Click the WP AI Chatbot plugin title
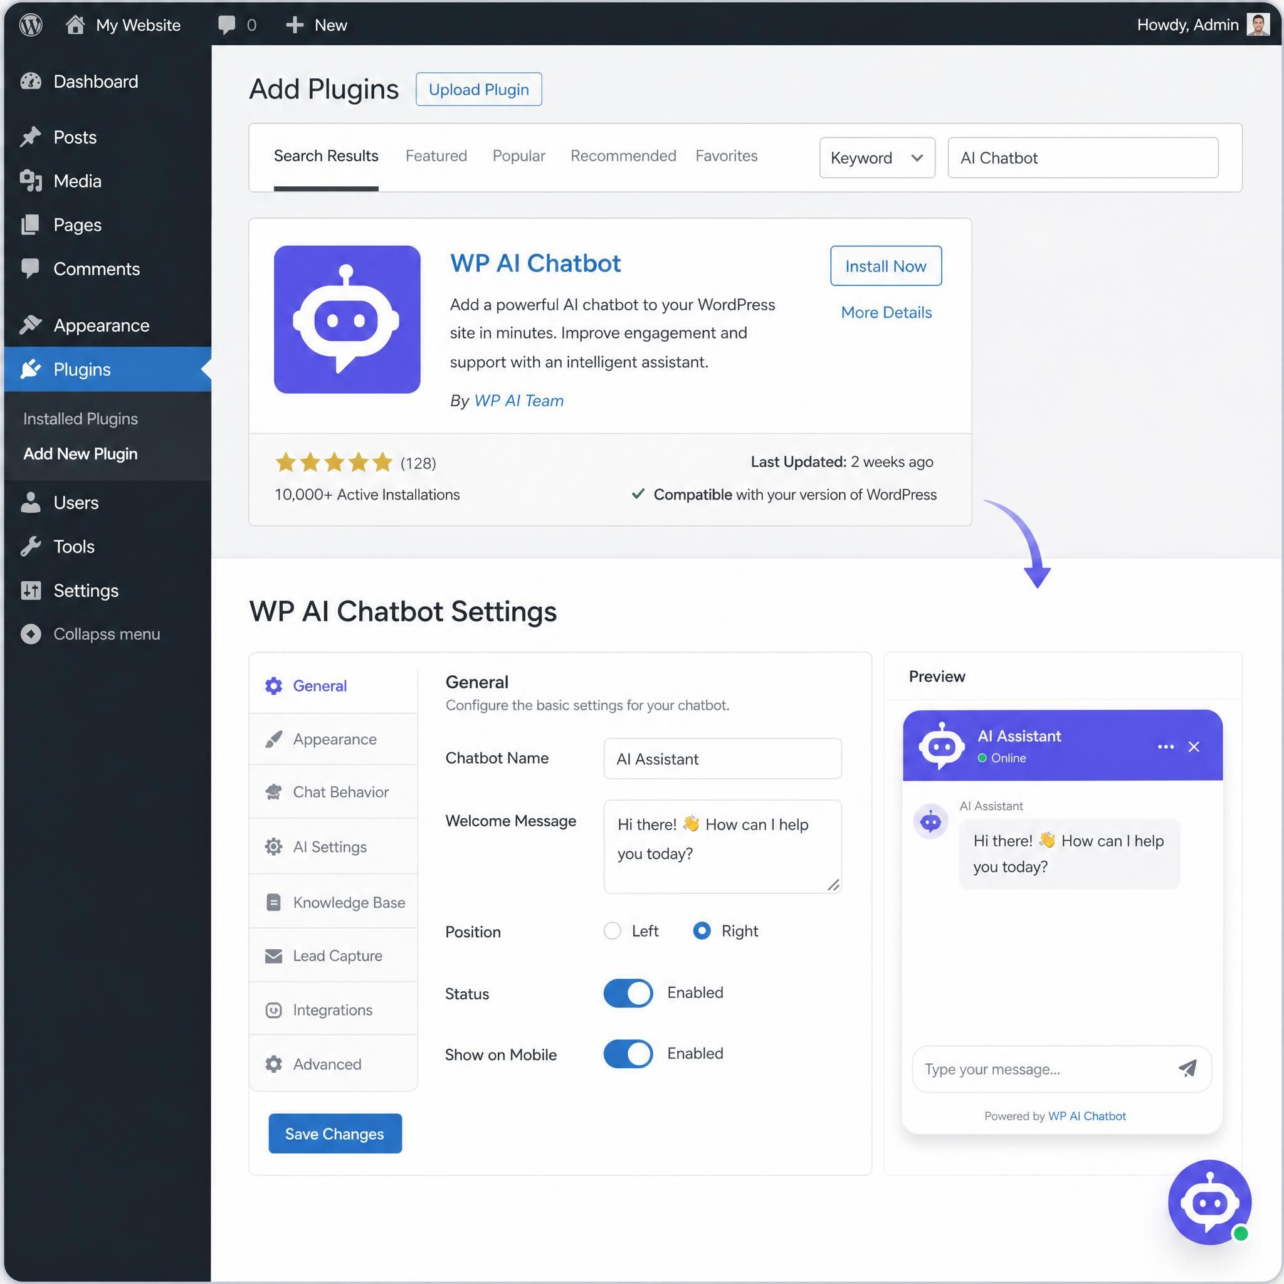Image resolution: width=1284 pixels, height=1284 pixels. pyautogui.click(x=535, y=263)
